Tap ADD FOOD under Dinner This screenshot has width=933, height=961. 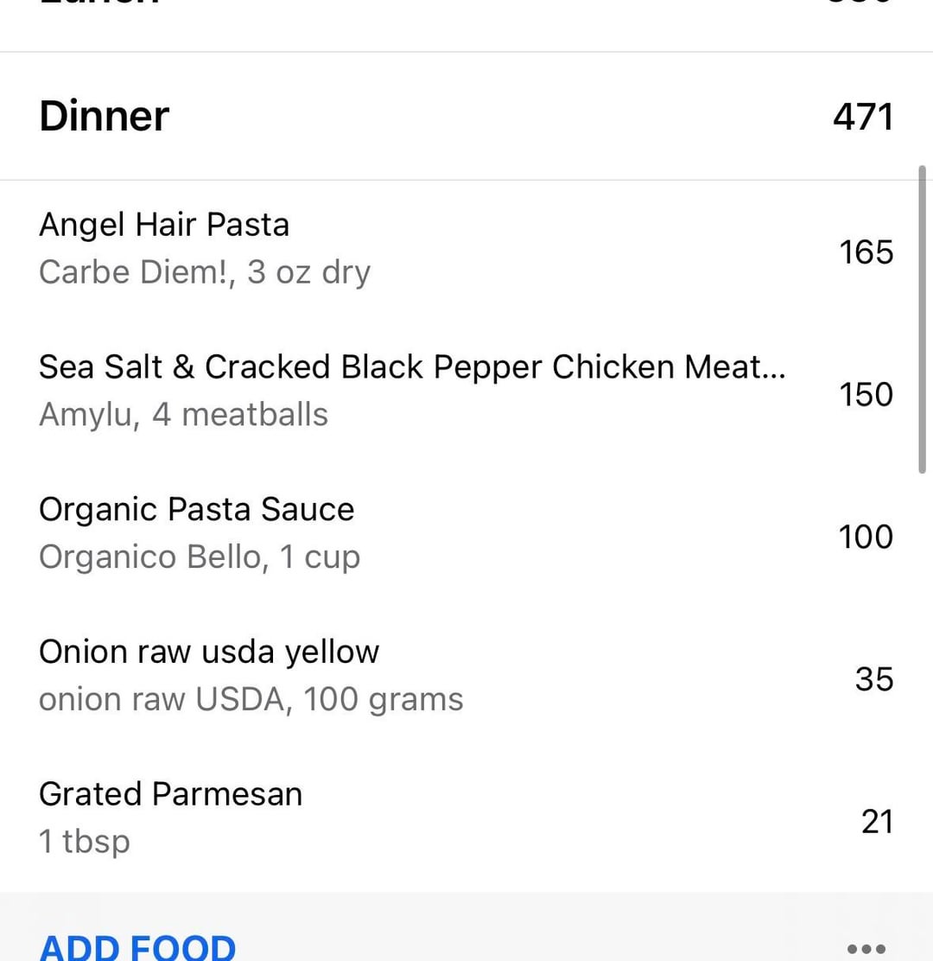(x=137, y=947)
